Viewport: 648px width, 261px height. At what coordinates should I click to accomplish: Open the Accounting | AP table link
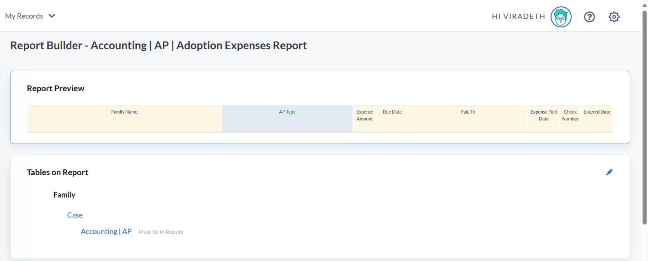click(106, 231)
